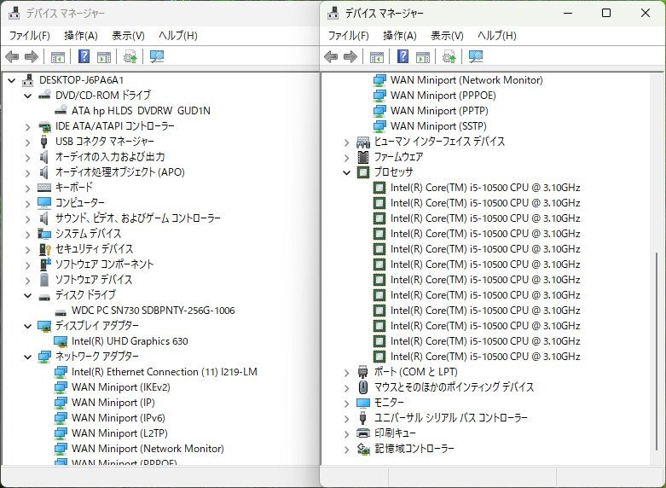Screen dimensions: 666x488
Task: Expand モニター node
Action: click(x=346, y=403)
